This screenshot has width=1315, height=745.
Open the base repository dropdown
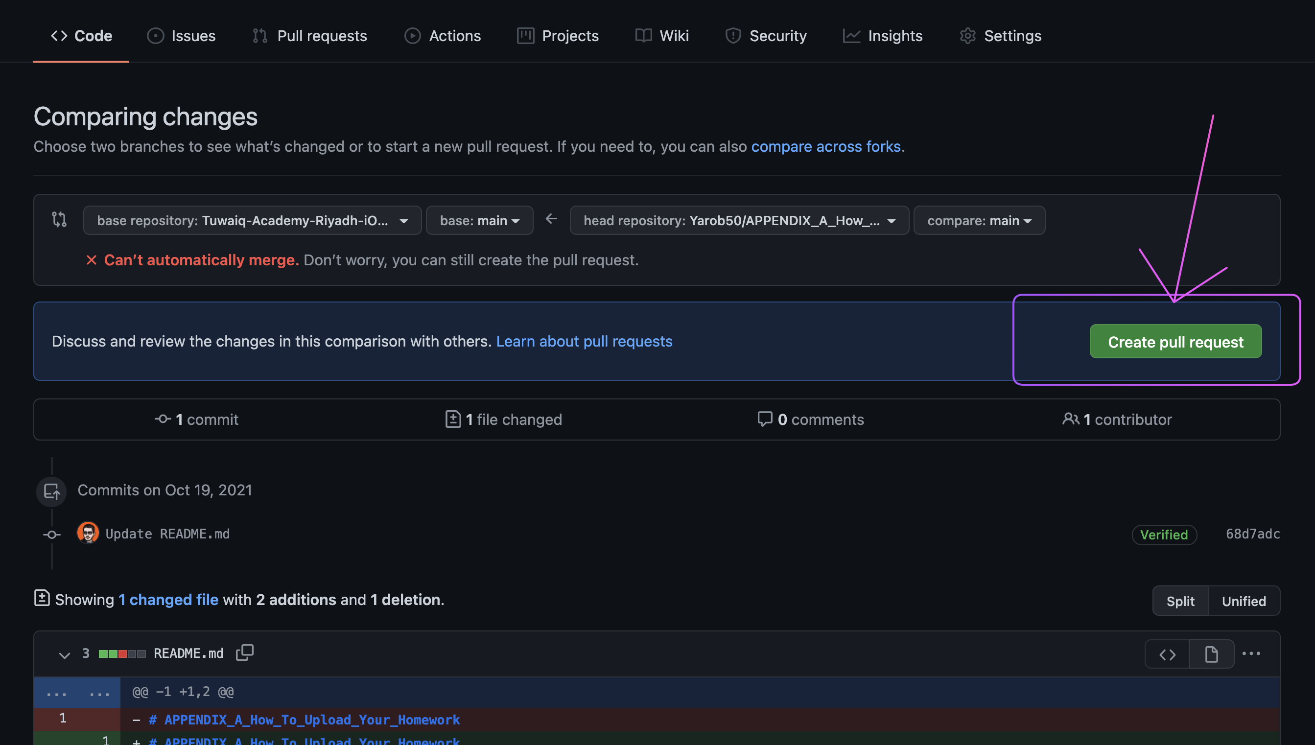[252, 220]
